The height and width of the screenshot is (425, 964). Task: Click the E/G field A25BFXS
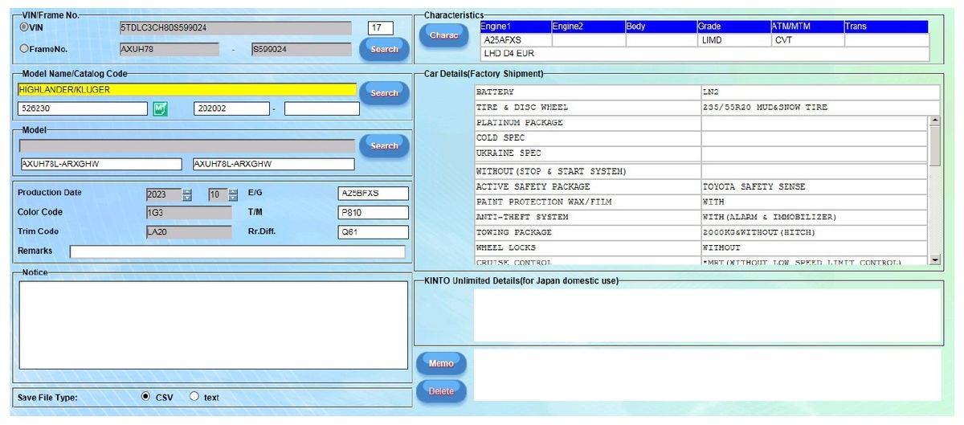pos(374,194)
